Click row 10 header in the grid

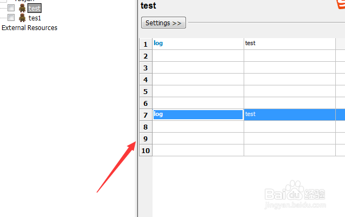(146, 150)
